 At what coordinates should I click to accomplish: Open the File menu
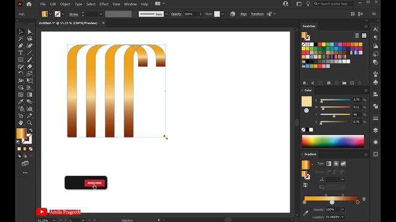pyautogui.click(x=43, y=4)
